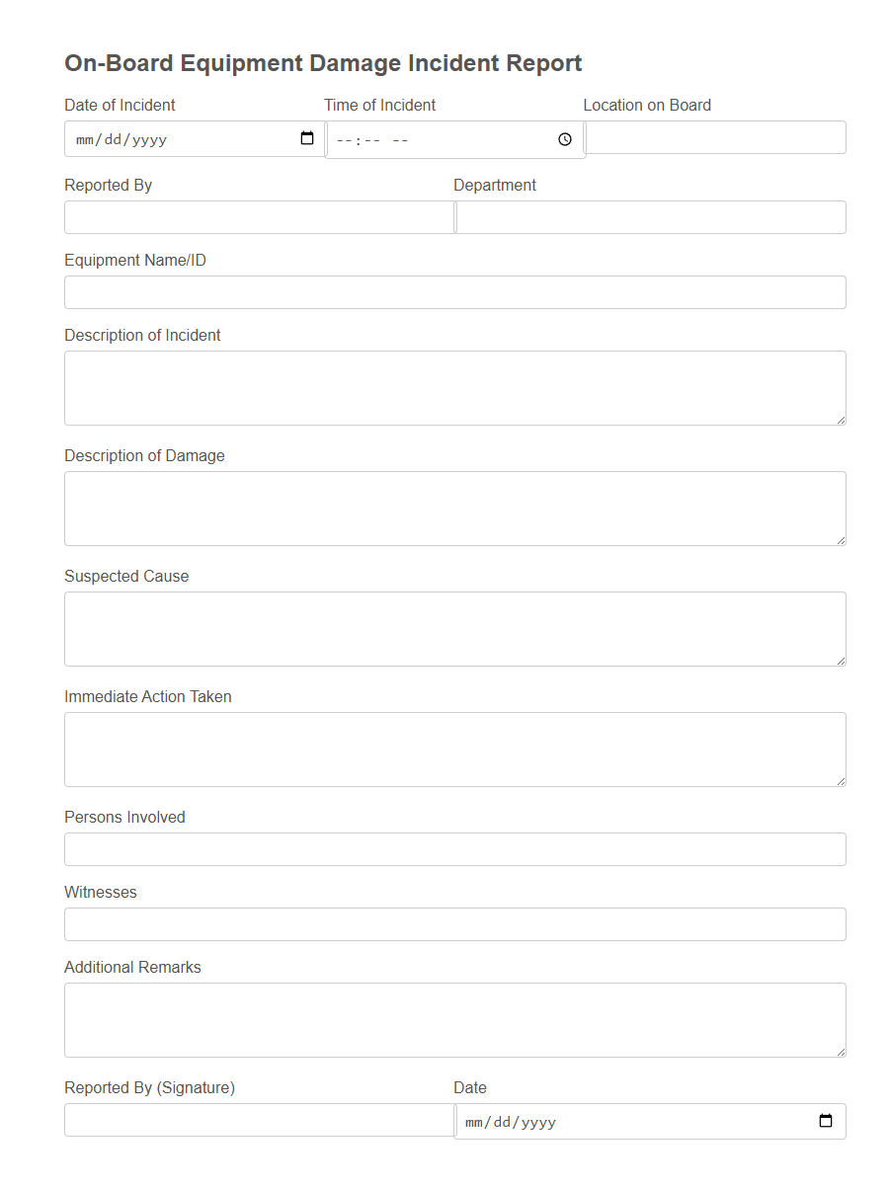The width and height of the screenshot is (889, 1189).
Task: Open the signature Date calendar picker
Action: (826, 1120)
